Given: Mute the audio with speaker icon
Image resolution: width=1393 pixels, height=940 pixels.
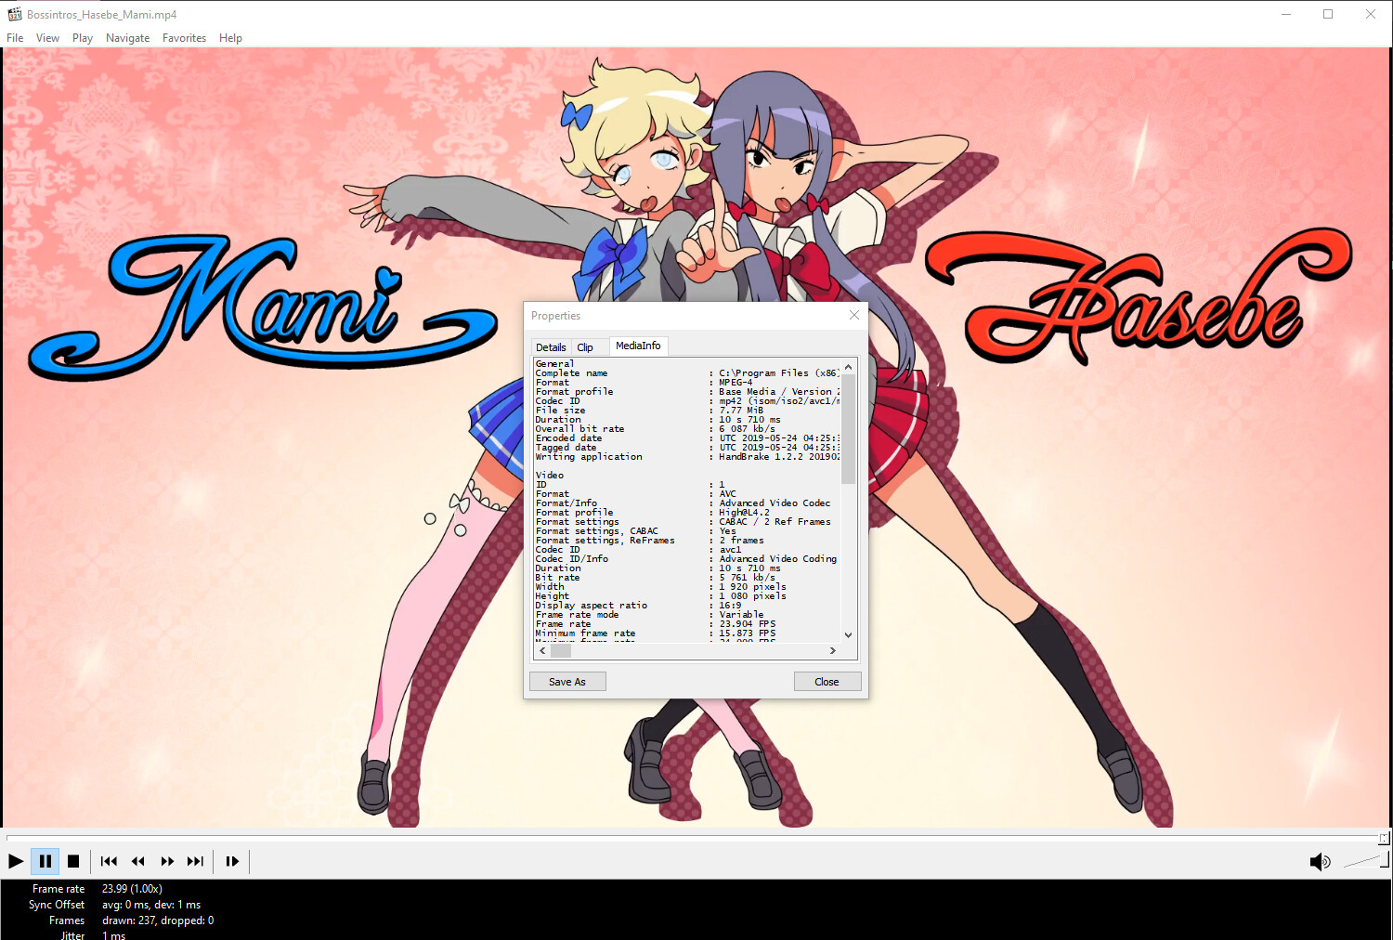Looking at the screenshot, I should pos(1319,862).
